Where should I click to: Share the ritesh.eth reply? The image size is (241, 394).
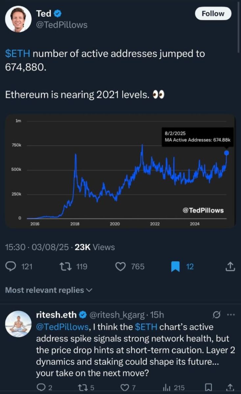[x=230, y=388]
